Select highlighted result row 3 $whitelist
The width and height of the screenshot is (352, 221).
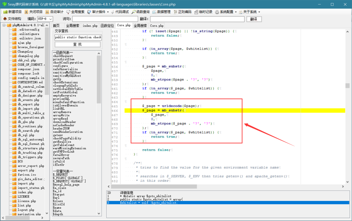tap(228, 203)
